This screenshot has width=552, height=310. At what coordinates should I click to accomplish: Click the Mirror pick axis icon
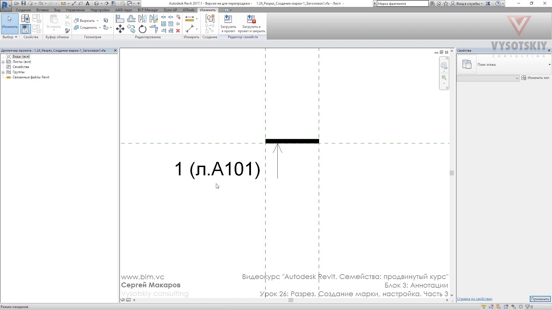tap(142, 19)
